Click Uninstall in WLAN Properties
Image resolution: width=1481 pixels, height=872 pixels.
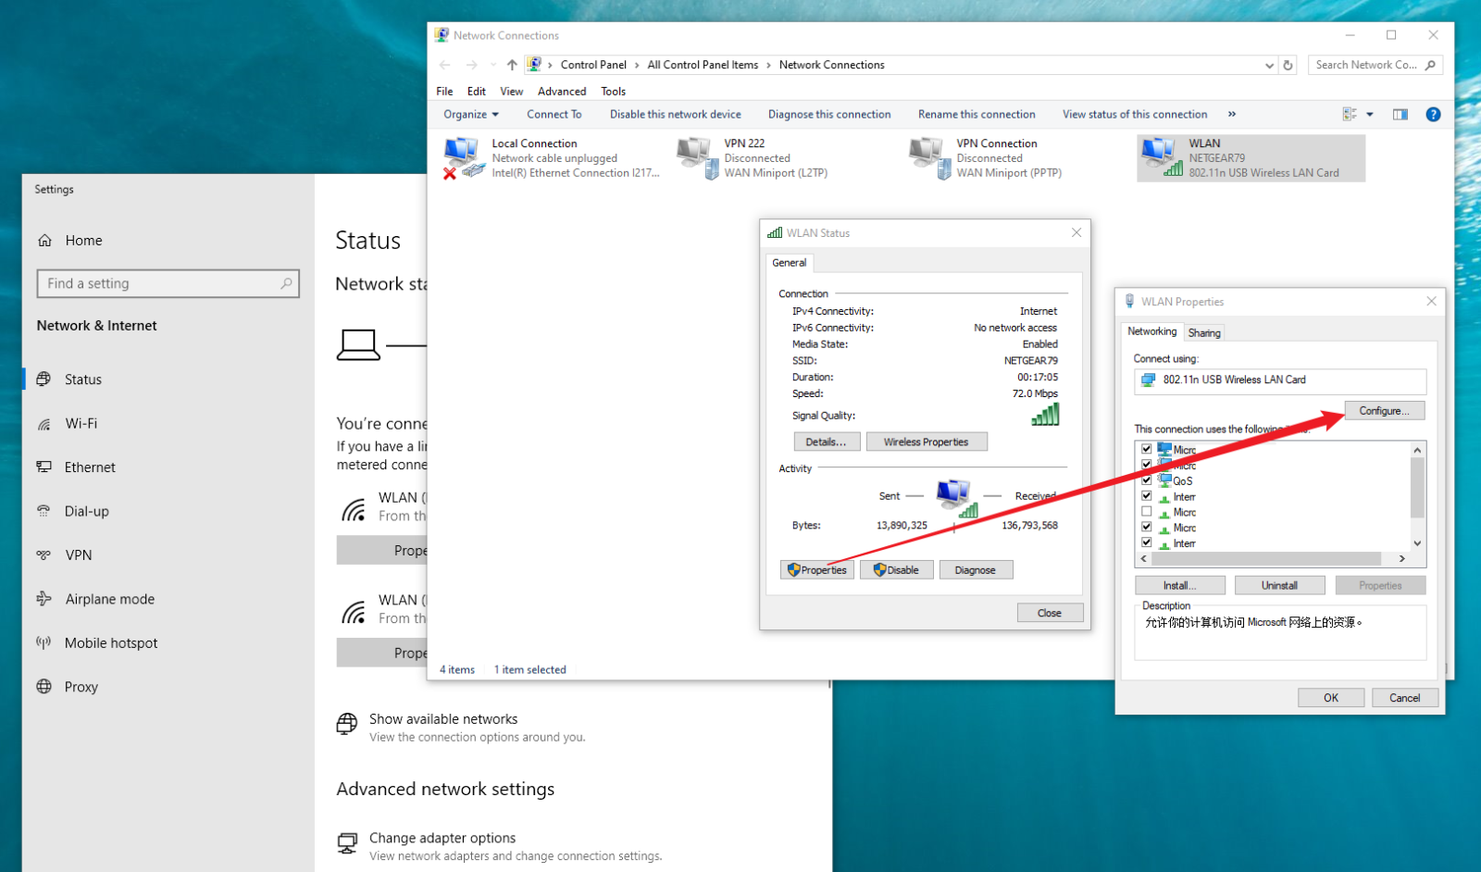point(1279,585)
